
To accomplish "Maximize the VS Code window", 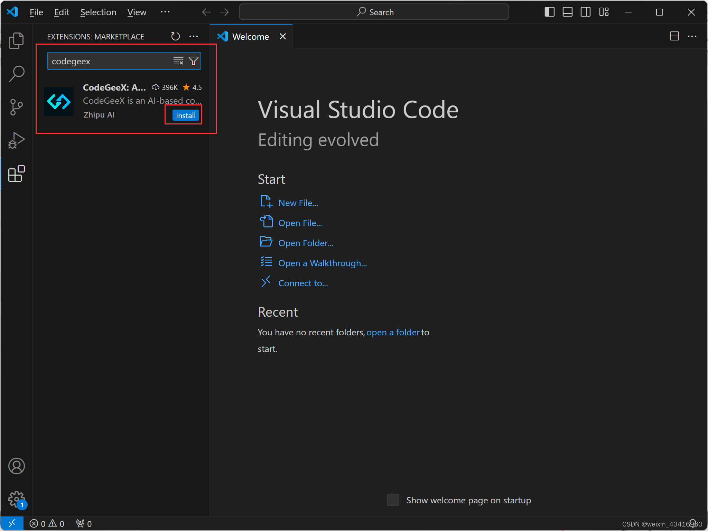I will pyautogui.click(x=660, y=12).
